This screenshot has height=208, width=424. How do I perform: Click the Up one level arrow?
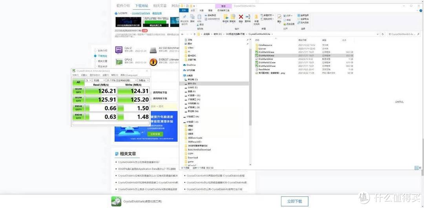tap(194, 34)
